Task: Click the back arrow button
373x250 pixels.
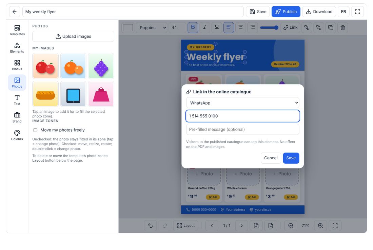Action: pos(15,12)
